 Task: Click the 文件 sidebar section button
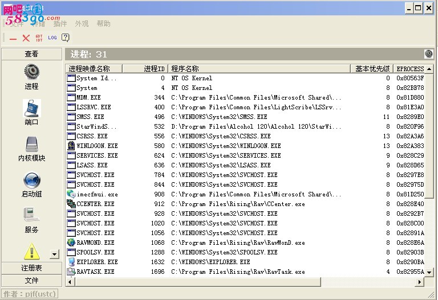31,281
